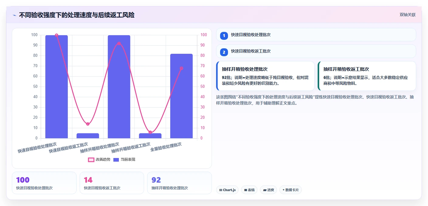
Task: Click the lightning icon beside the title
Action: coord(14,15)
